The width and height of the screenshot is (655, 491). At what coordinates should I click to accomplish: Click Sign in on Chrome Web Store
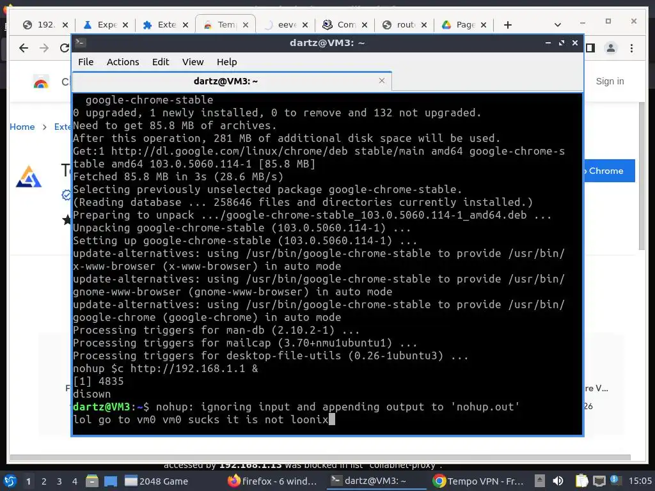610,81
